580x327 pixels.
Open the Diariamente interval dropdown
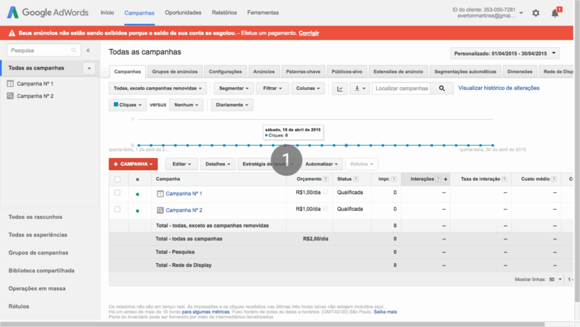click(x=232, y=105)
